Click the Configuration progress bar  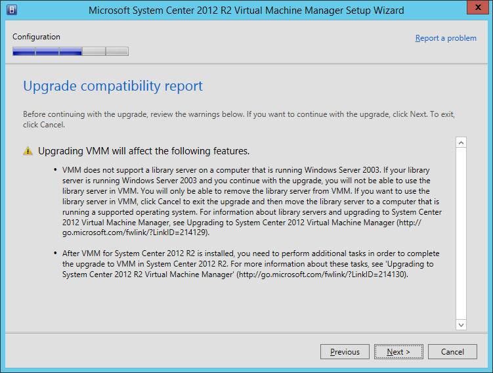pos(70,51)
